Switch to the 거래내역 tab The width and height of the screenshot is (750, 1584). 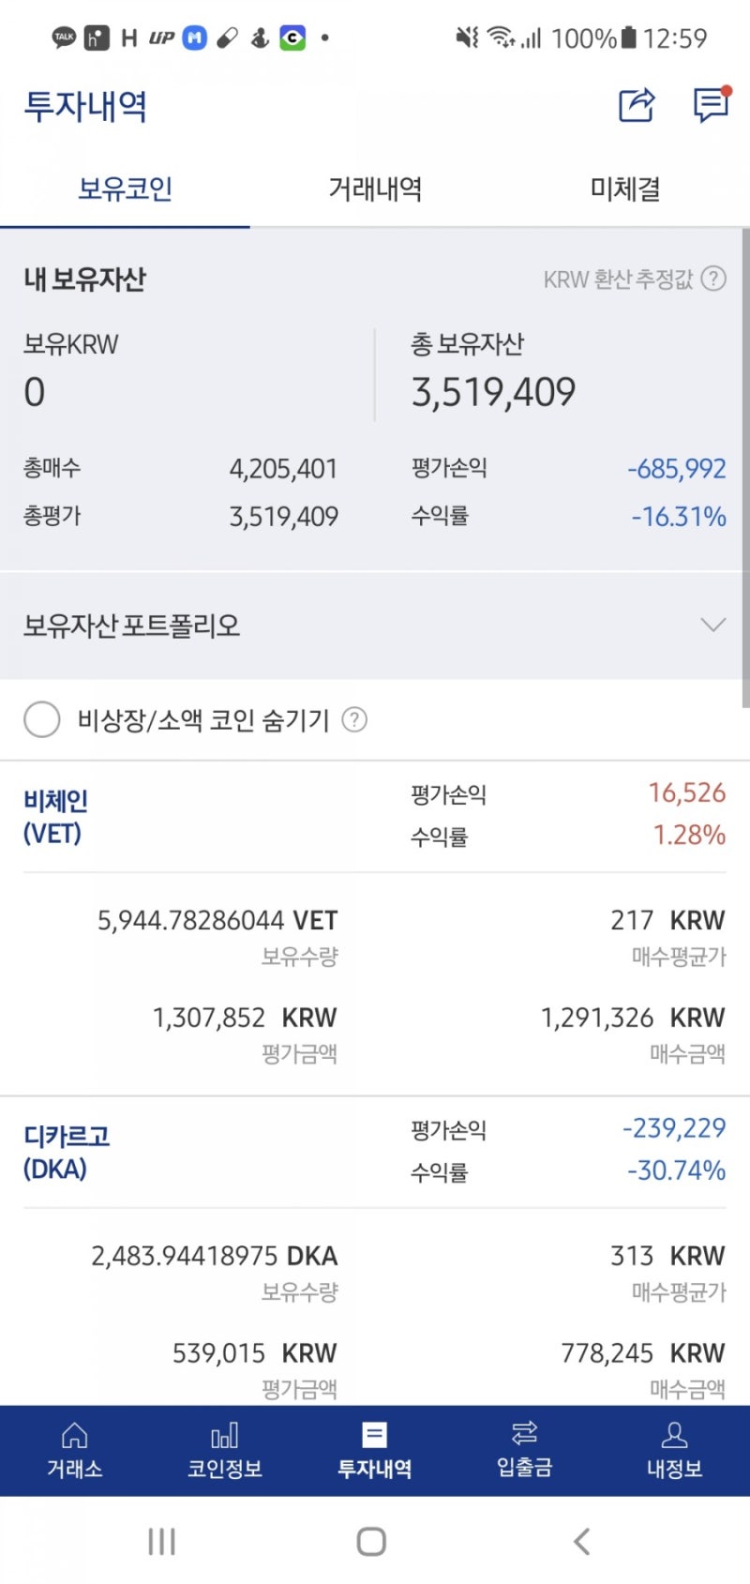pyautogui.click(x=374, y=189)
